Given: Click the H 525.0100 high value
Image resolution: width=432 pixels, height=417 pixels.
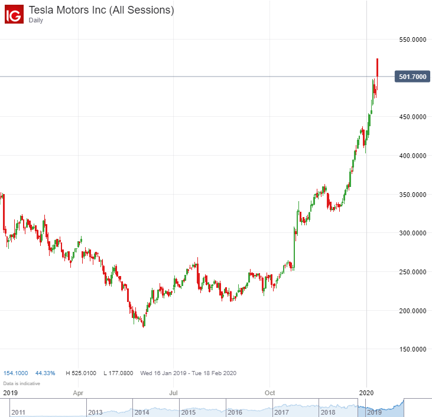Looking at the screenshot, I should 81,373.
